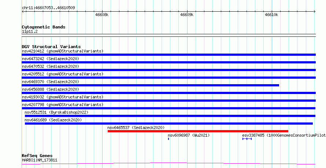Click the nsv4210412 gnomADStructuralVariants label

(63, 51)
